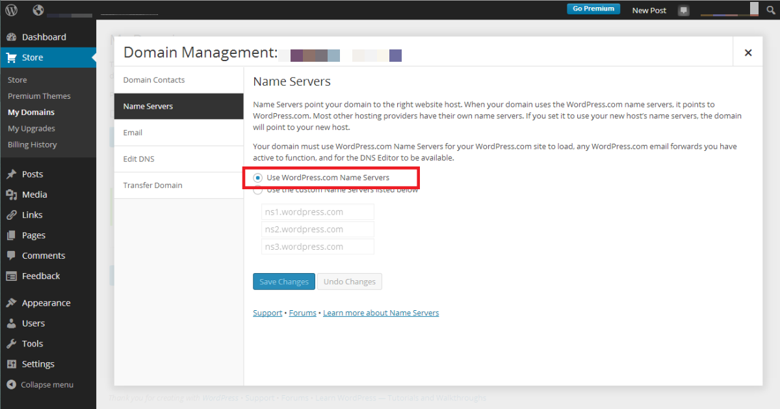Click the Store cart icon in the sidebar
780x409 pixels.
coord(11,57)
